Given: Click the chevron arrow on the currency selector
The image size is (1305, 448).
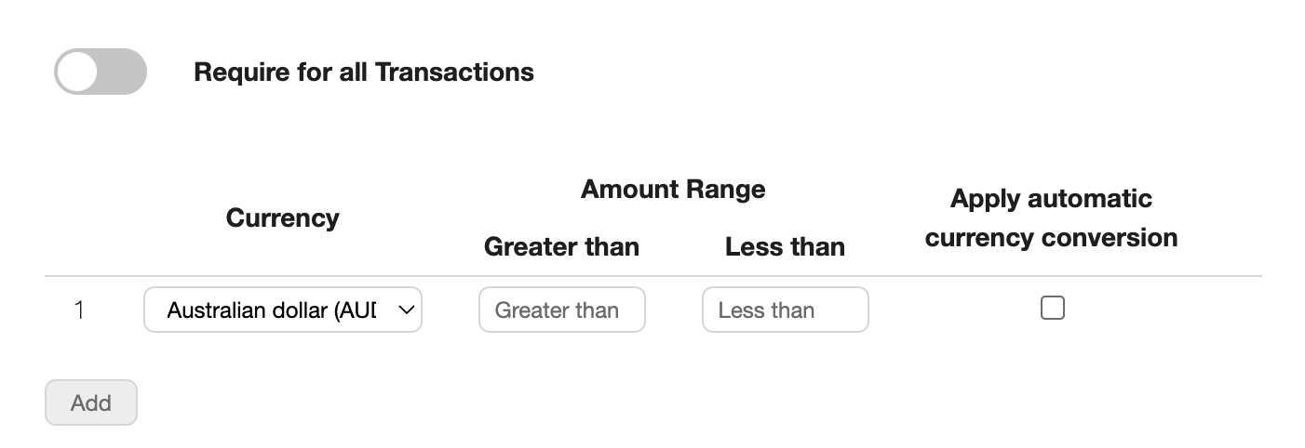Looking at the screenshot, I should 406,310.
